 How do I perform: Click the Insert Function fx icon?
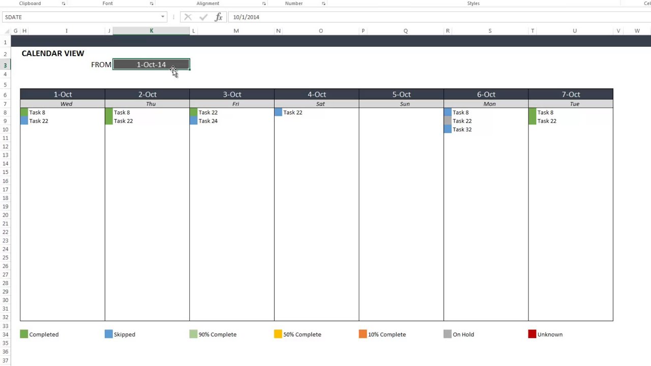219,17
